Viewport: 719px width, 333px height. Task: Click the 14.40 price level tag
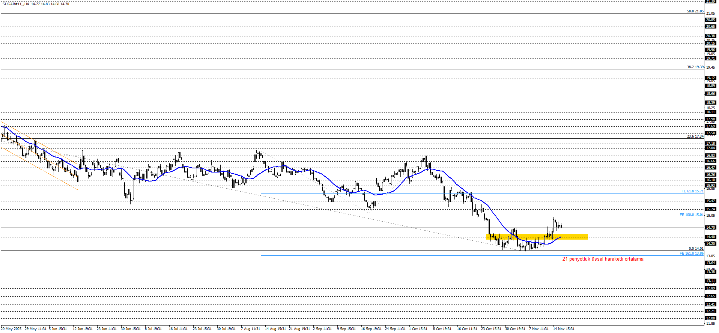710,237
